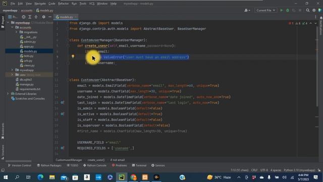Viewport: 323px width, 182px height.
Task: Open the Code menu
Action: (51, 4)
